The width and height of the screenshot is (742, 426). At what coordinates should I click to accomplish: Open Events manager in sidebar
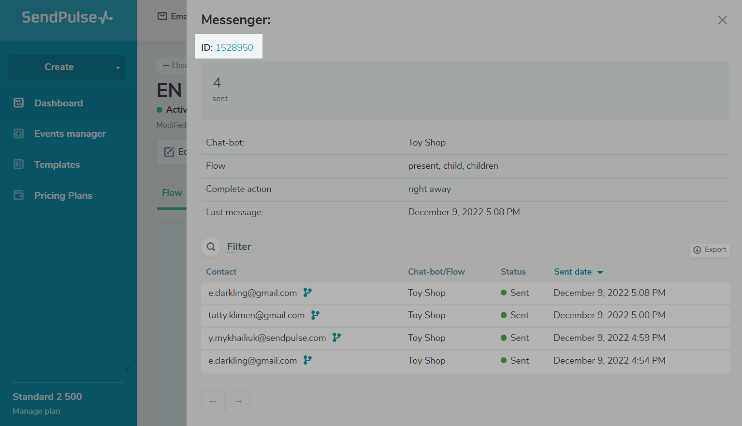click(x=70, y=134)
